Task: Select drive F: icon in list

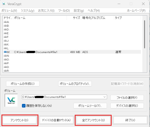Action: 5,37
